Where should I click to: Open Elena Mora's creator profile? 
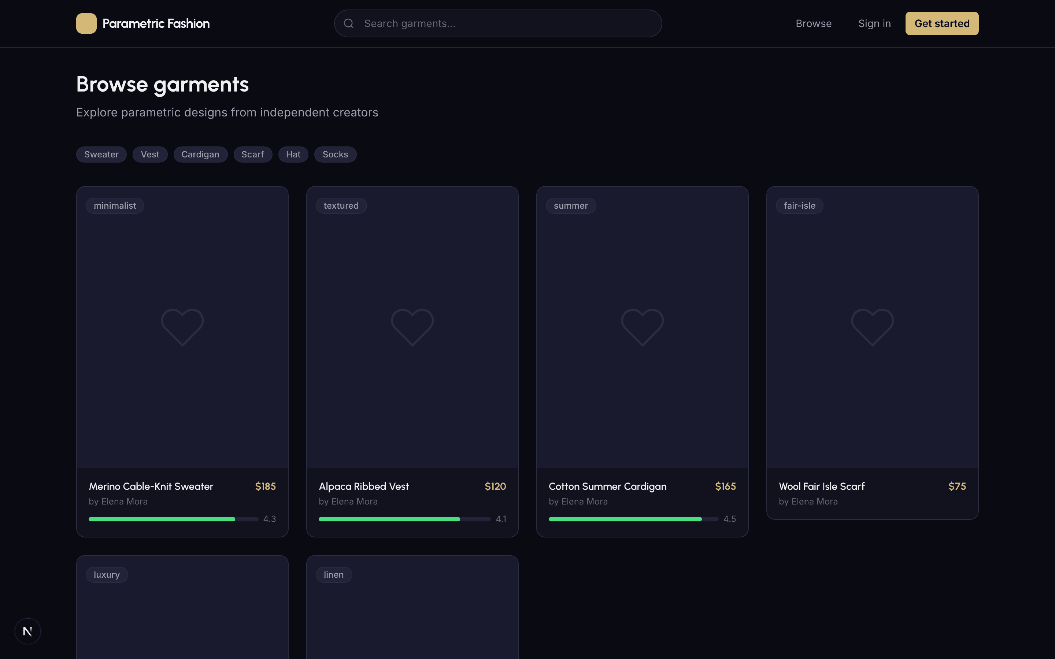[118, 501]
